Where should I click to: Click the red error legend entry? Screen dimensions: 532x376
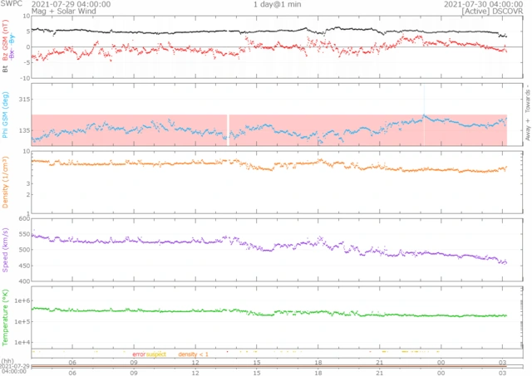click(138, 354)
